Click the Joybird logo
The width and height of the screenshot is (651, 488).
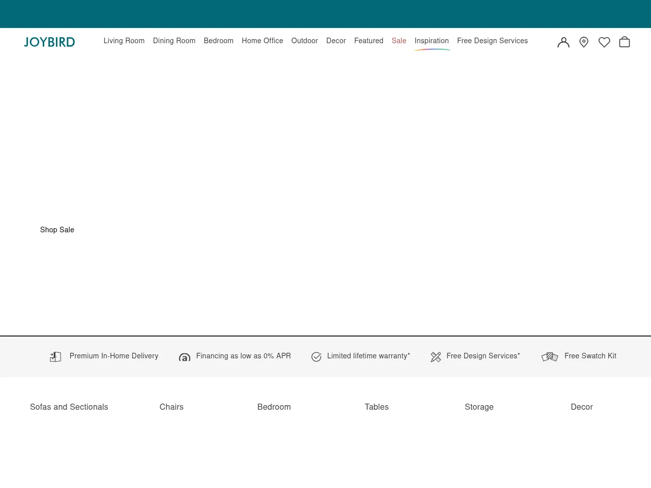[x=49, y=42]
